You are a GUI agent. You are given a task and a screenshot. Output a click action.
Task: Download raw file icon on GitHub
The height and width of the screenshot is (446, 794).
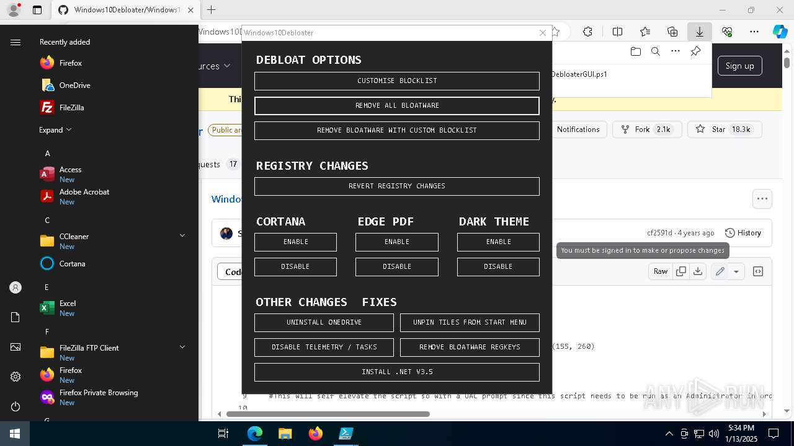coord(698,271)
